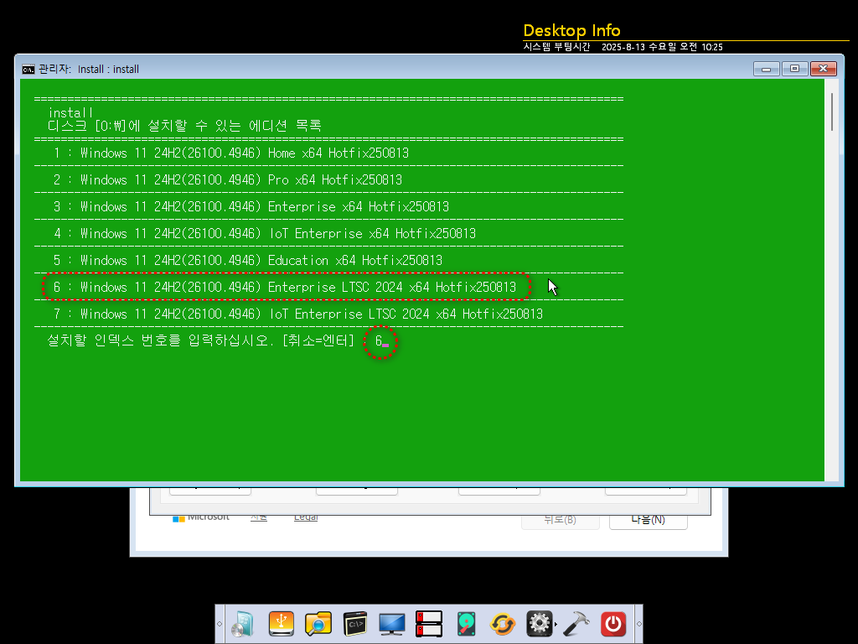Maximize the Install console window
Viewport: 858px width, 644px height.
point(794,69)
